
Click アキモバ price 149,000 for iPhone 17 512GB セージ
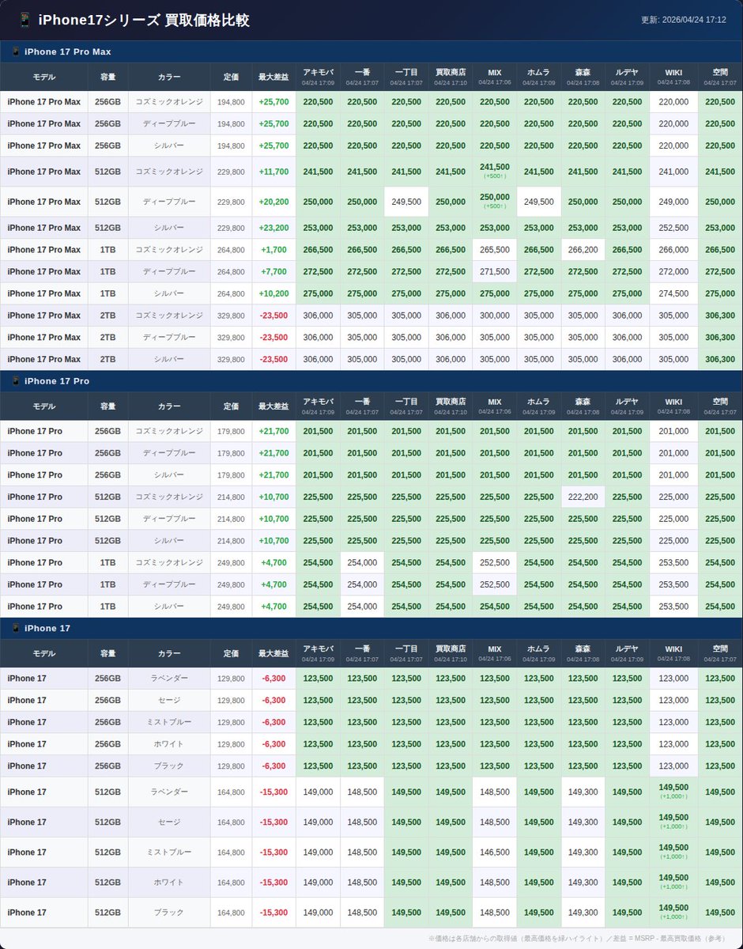(x=318, y=822)
